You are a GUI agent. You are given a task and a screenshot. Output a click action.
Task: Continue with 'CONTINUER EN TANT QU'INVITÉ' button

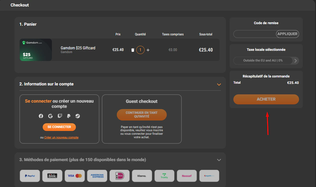pyautogui.click(x=142, y=115)
